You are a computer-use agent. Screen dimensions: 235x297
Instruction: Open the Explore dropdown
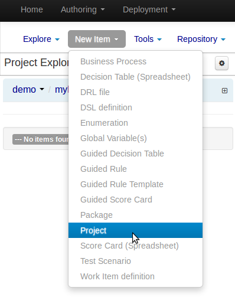[x=41, y=39]
